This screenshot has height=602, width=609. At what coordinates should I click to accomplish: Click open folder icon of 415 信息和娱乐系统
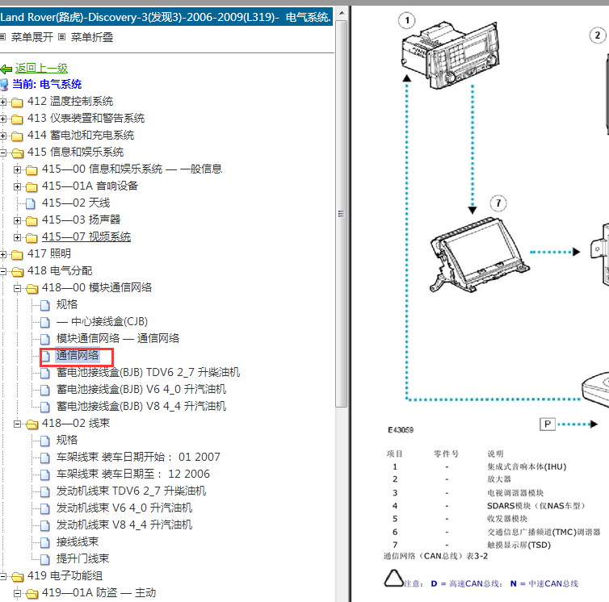tap(17, 153)
